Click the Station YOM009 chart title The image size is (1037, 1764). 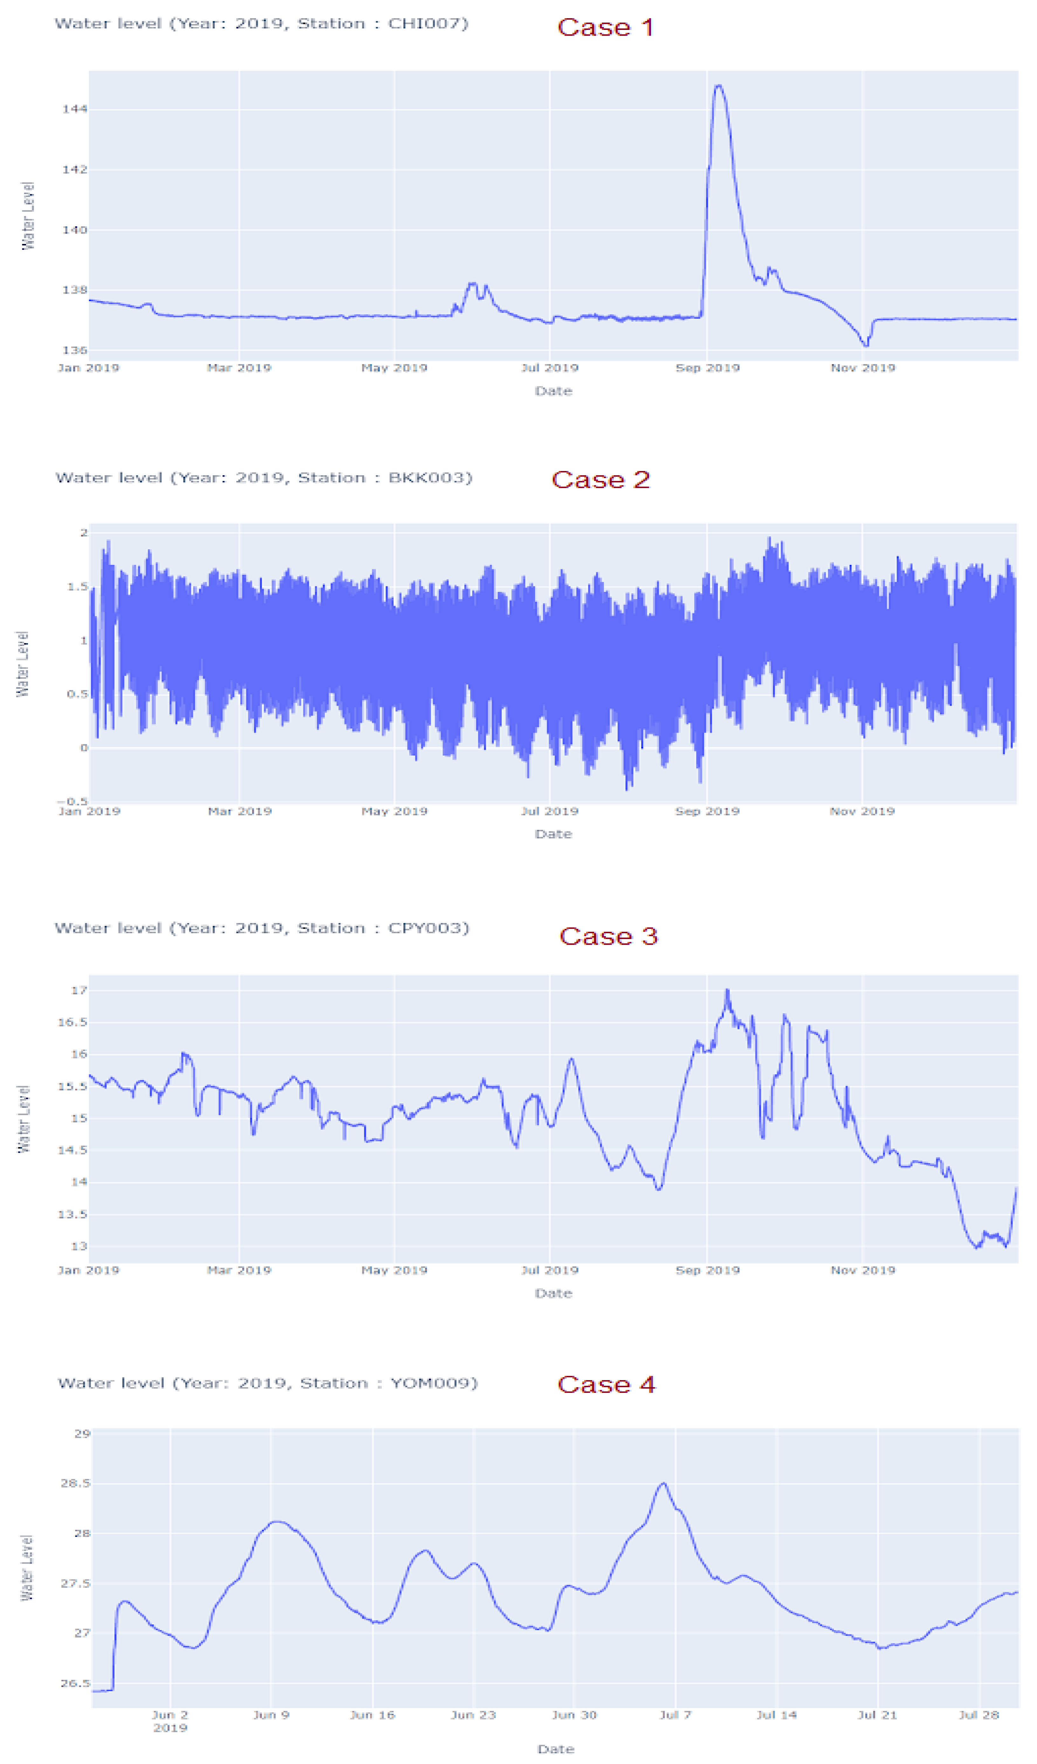(x=267, y=1383)
